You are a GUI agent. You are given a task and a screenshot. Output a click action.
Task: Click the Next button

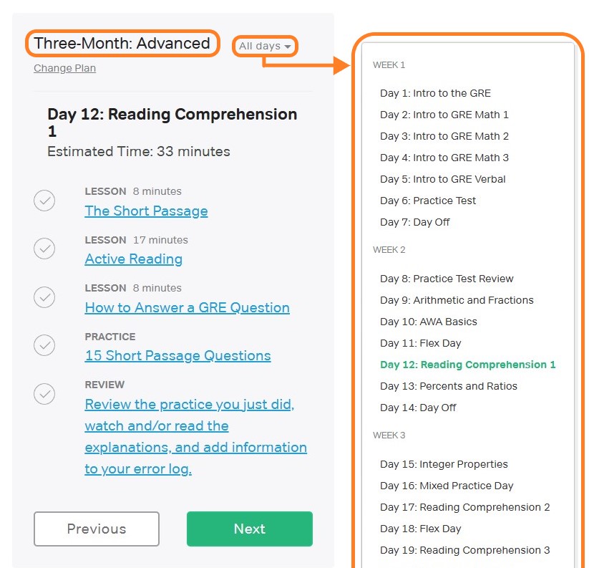(x=249, y=529)
